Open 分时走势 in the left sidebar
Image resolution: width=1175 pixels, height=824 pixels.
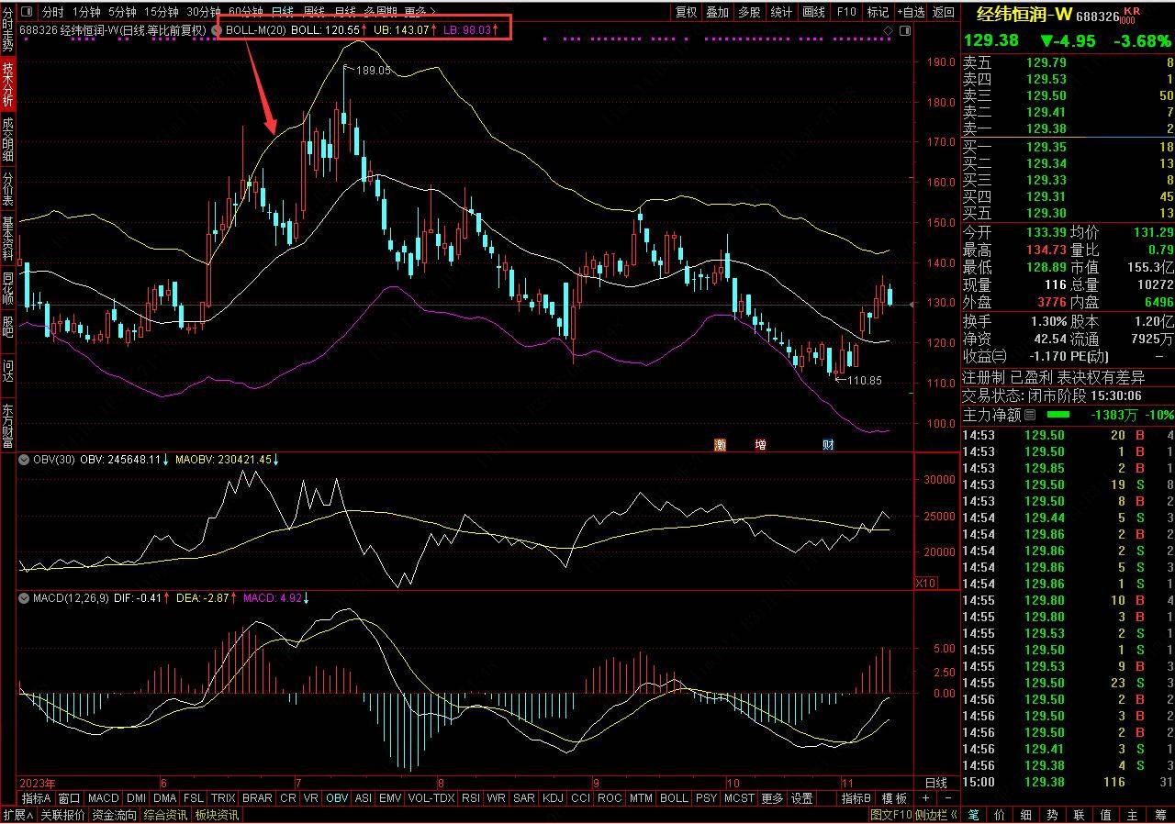[x=7, y=28]
